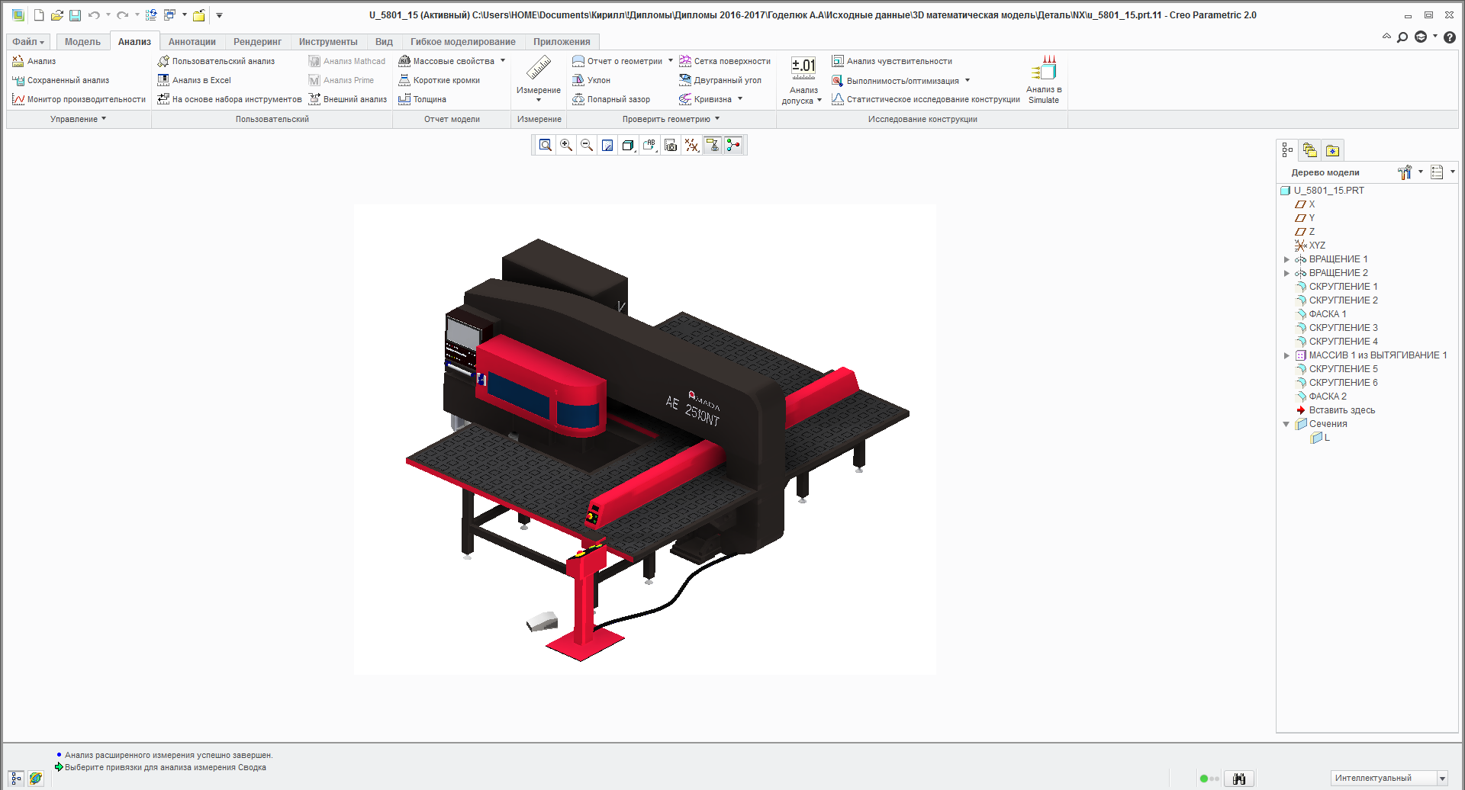
Task: Switch to the Инструменты ribbon tab
Action: click(x=328, y=42)
